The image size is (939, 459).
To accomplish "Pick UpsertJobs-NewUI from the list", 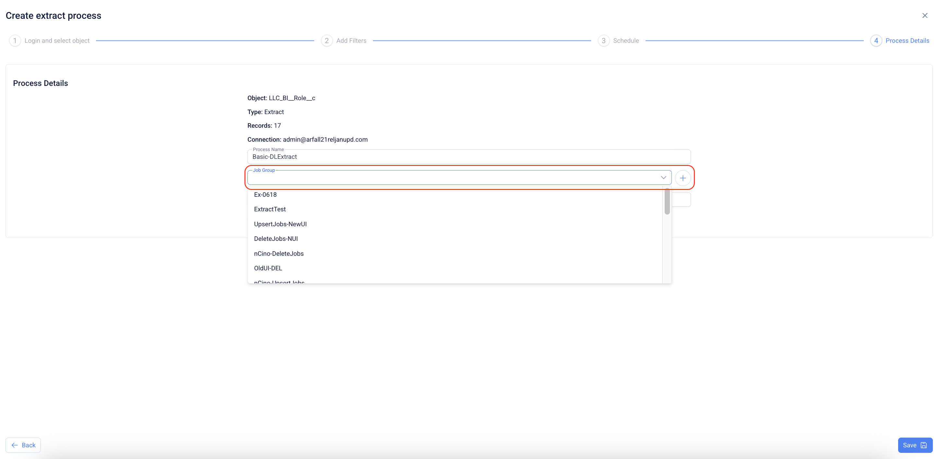I will [x=280, y=224].
